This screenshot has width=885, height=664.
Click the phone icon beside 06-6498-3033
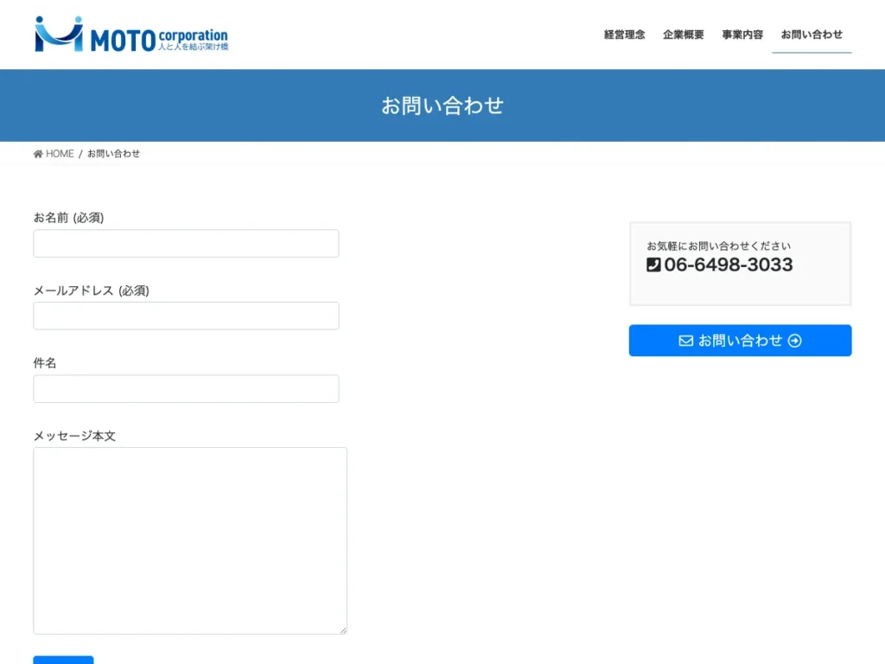pos(653,265)
